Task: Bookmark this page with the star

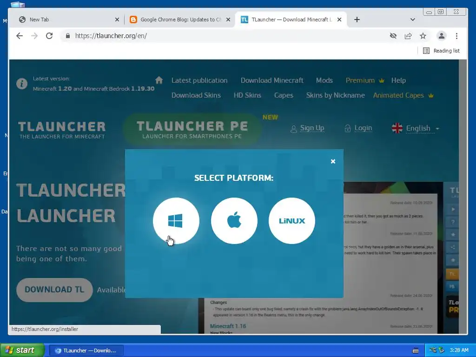Action: (x=423, y=36)
